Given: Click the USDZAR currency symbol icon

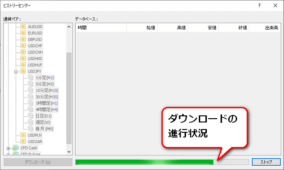Looking at the screenshot, I should tap(23, 142).
